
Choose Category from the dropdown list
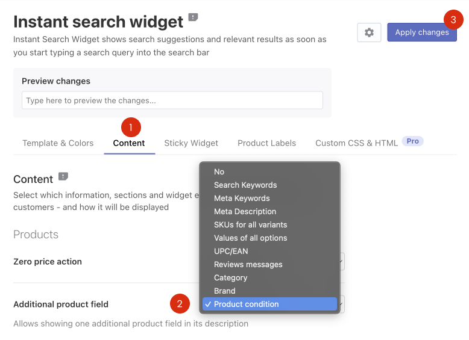tap(270, 277)
